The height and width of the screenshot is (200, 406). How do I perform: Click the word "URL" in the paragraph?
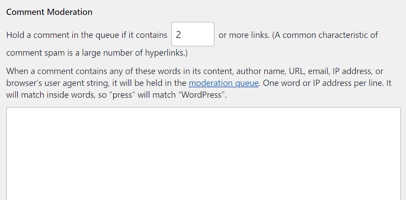297,71
